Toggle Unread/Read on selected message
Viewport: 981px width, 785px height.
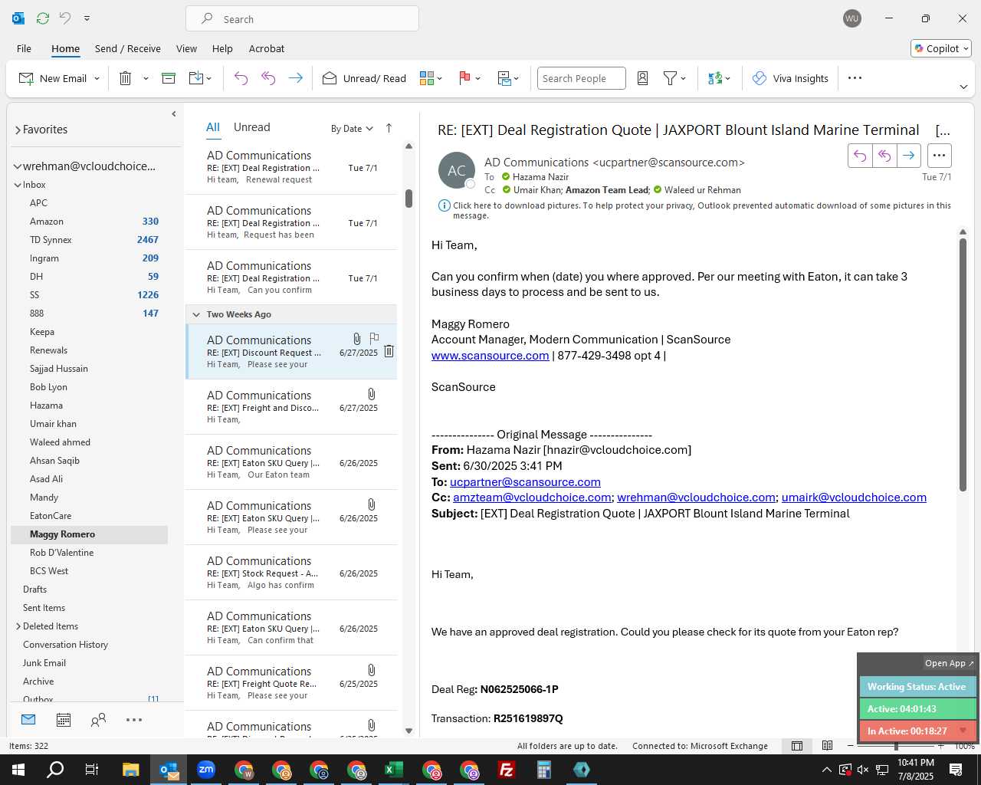coord(364,78)
